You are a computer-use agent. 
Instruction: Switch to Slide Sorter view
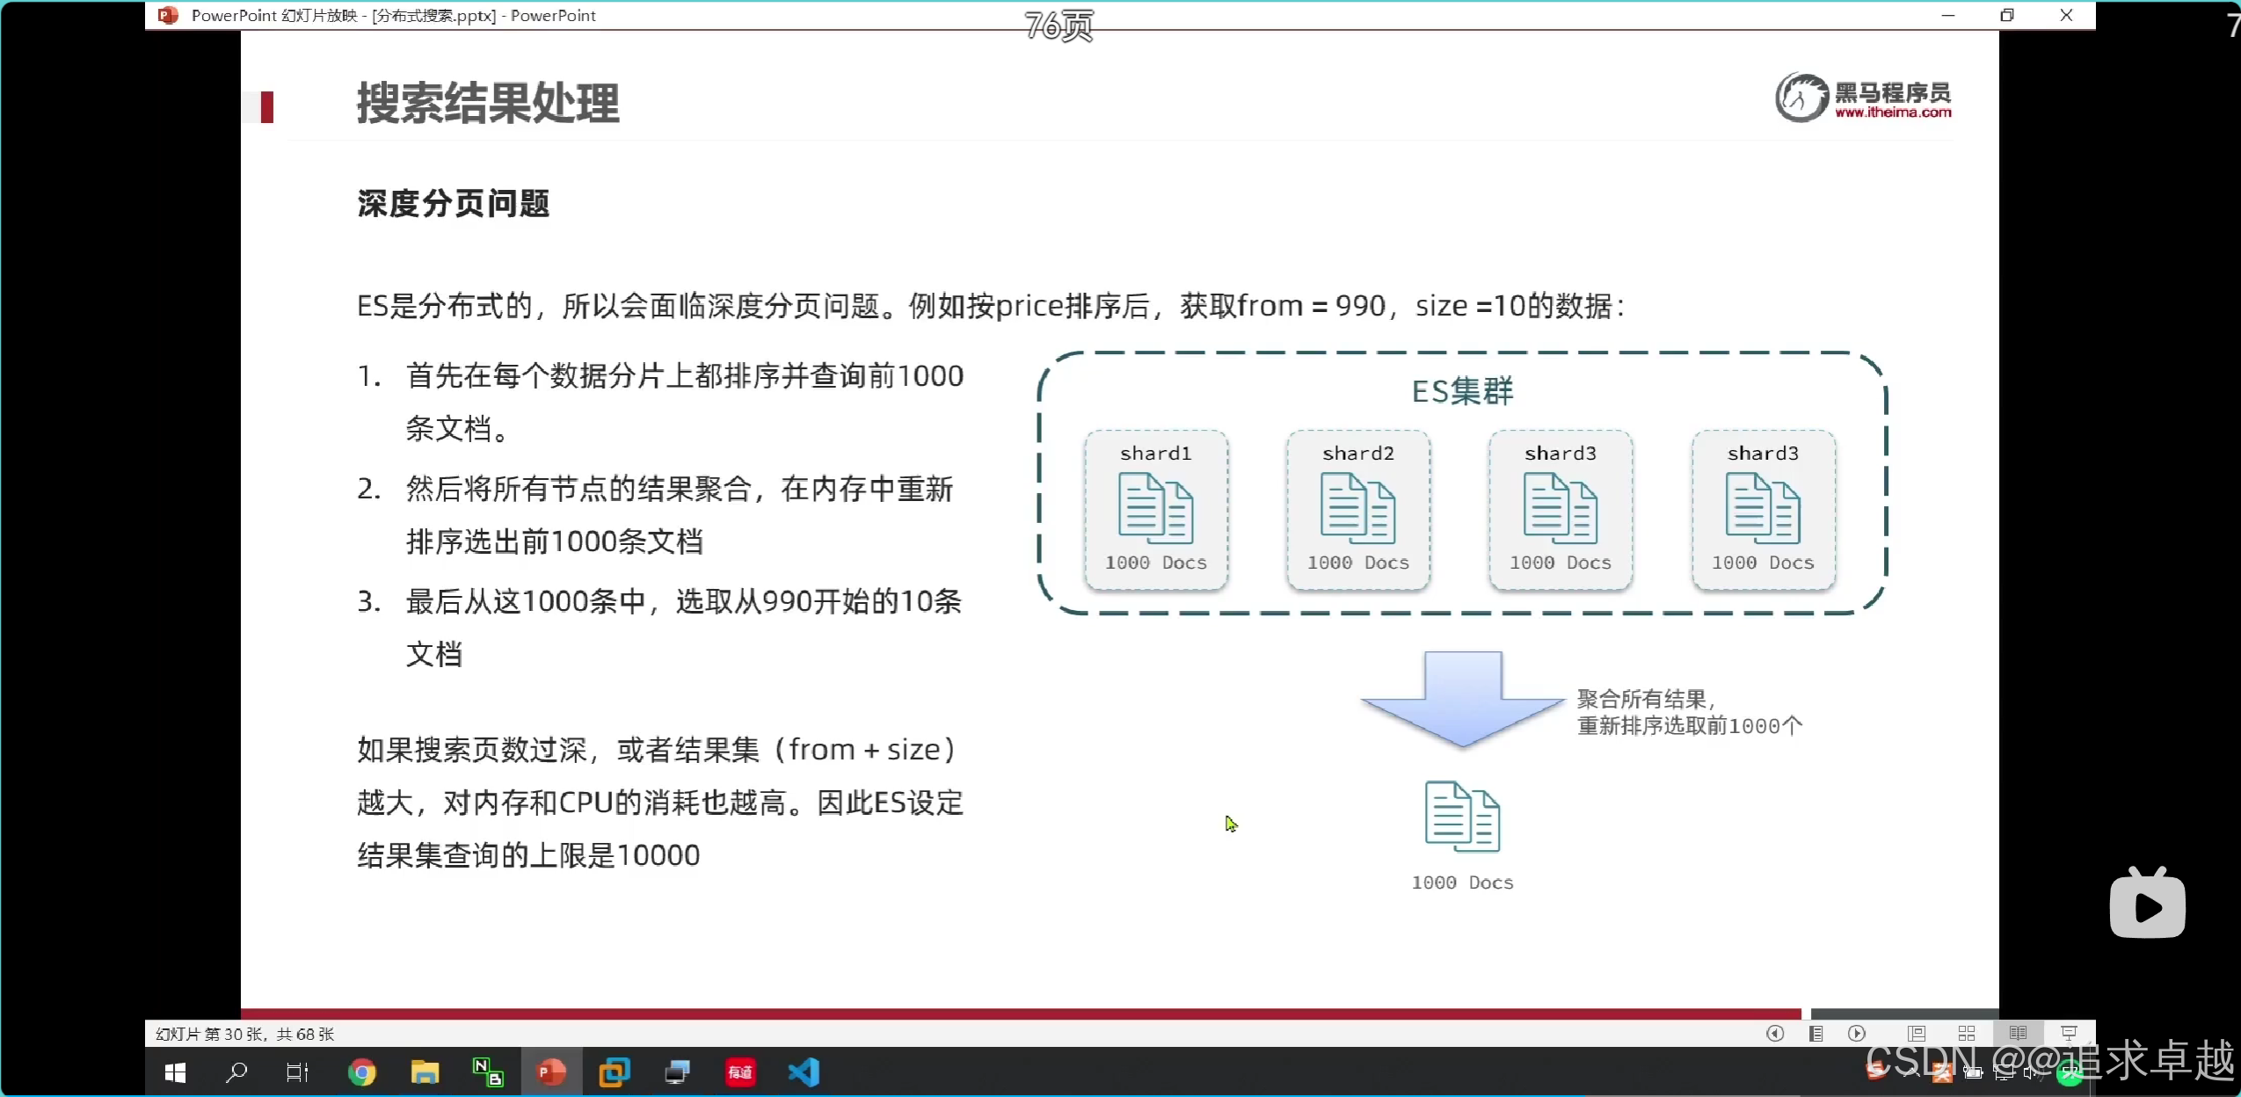click(1967, 1034)
